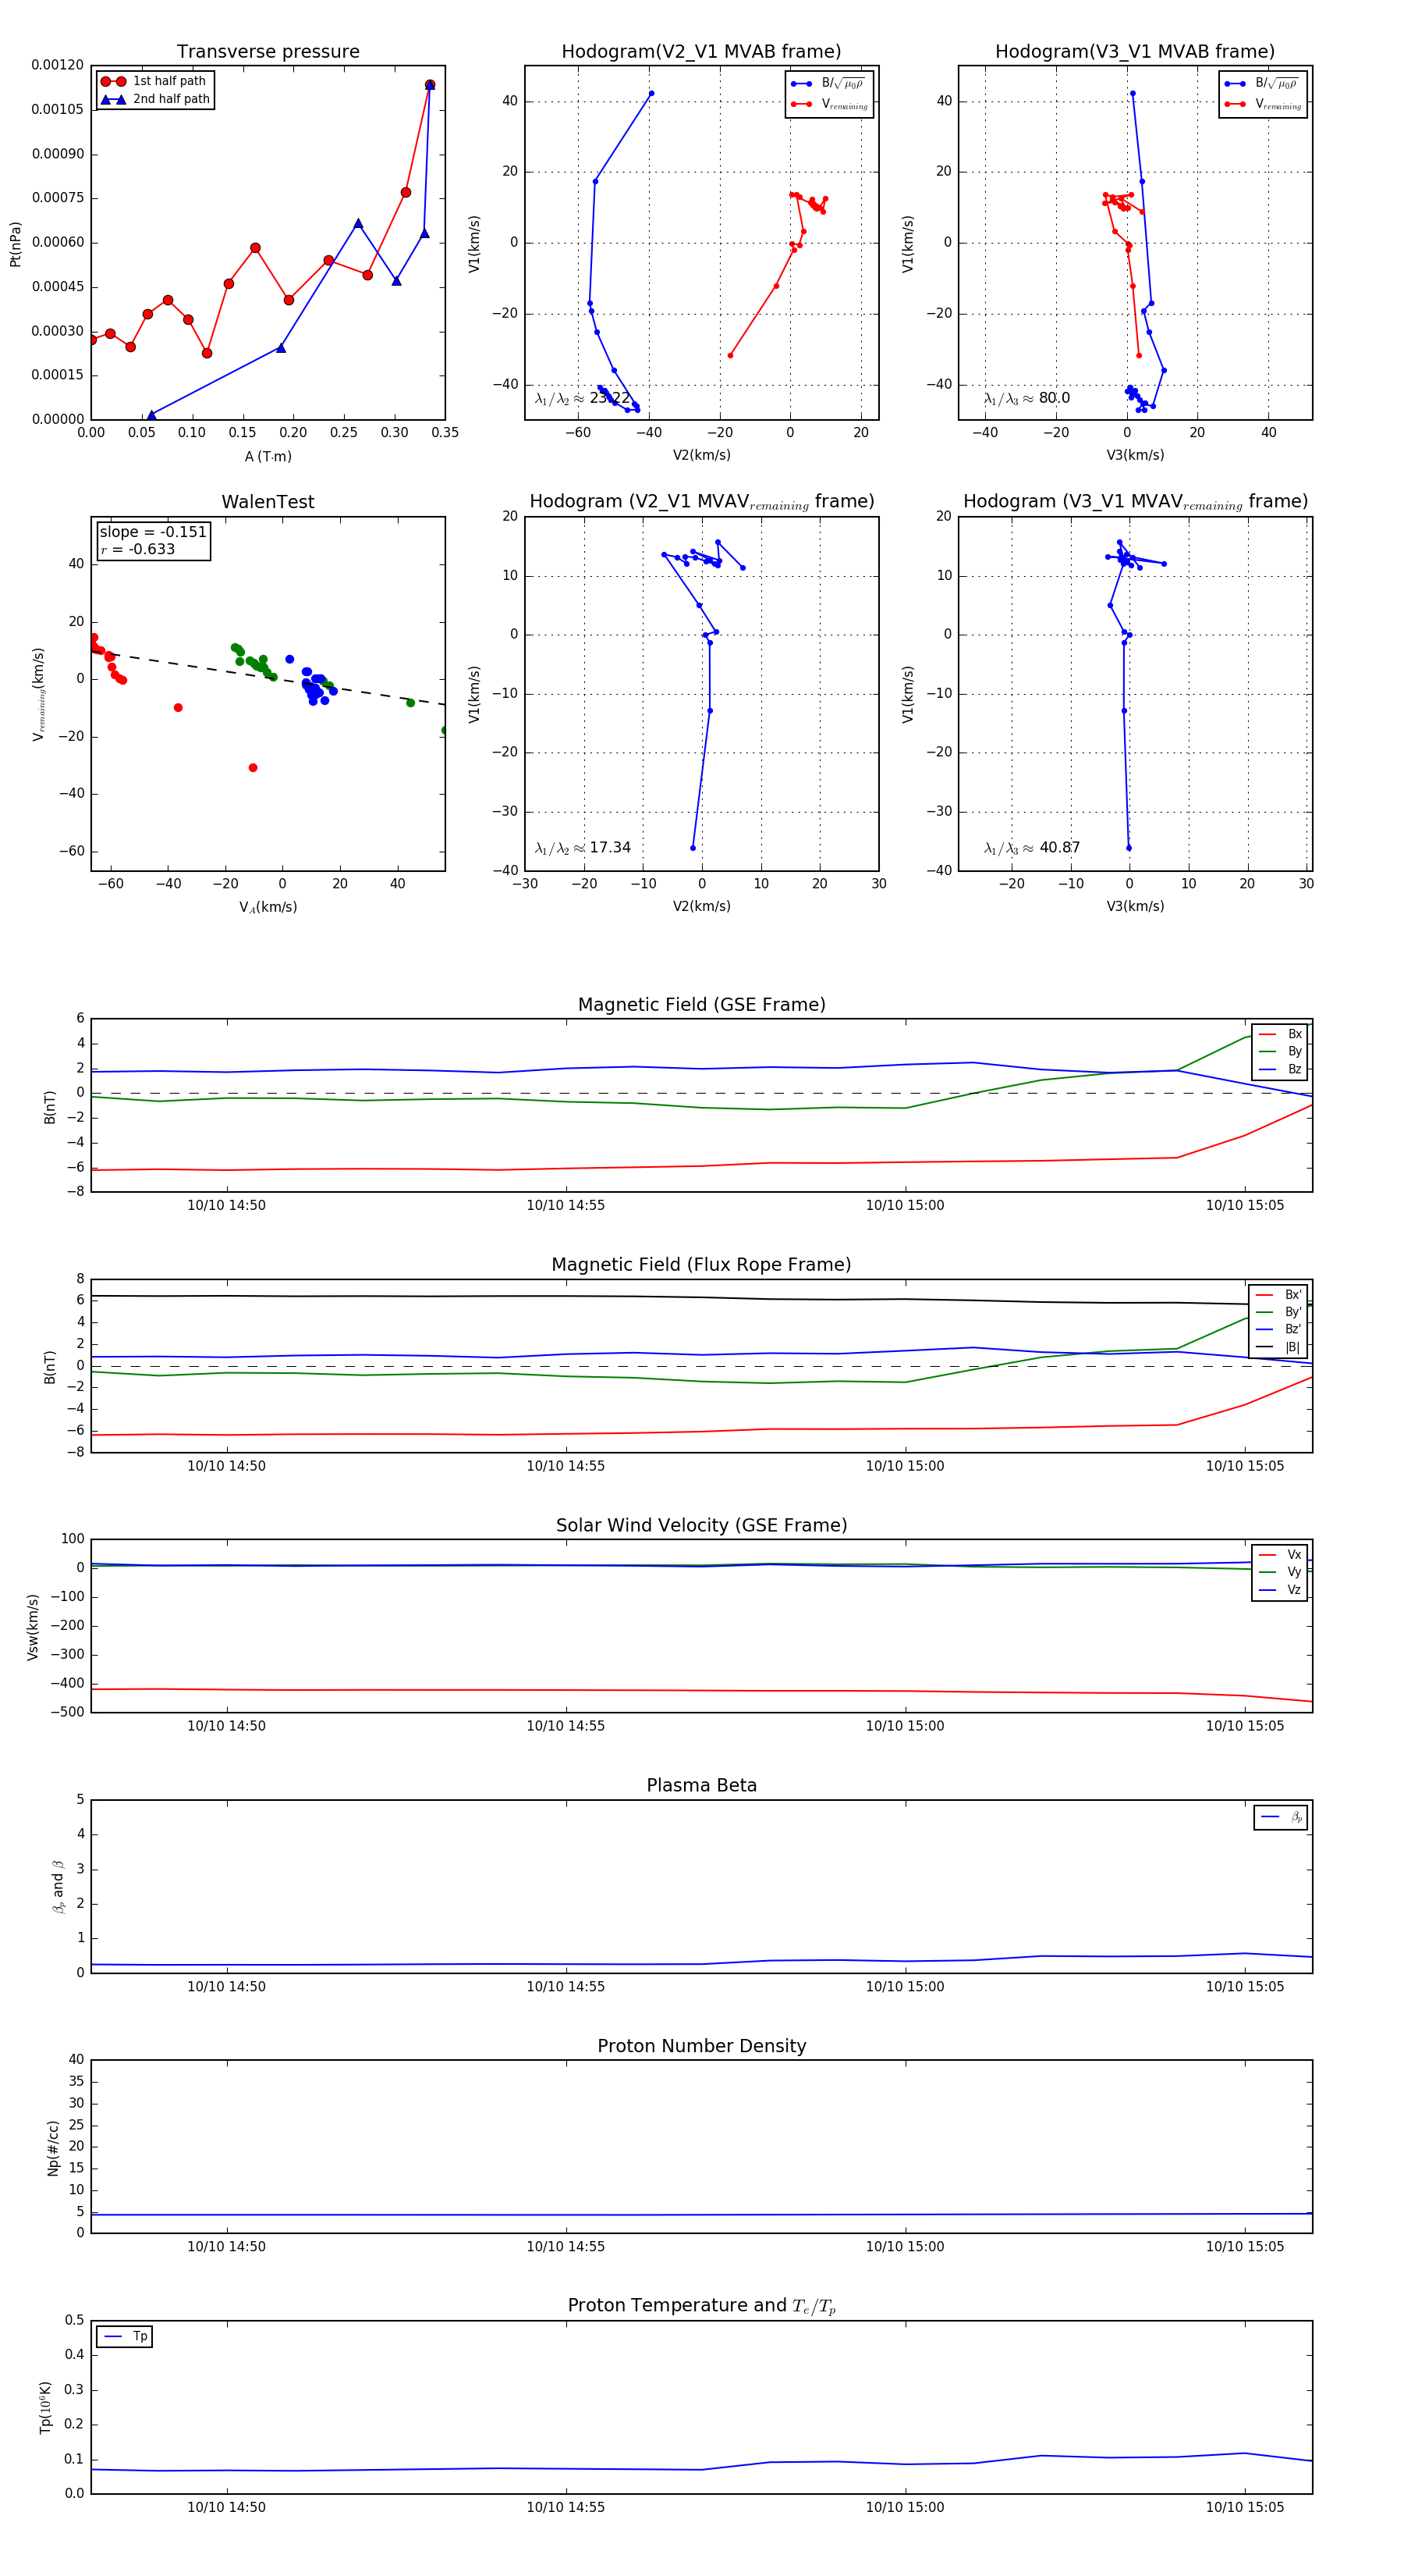Click the 'Np(#/cc)' y-axis label
1404x2576 pixels.
pyautogui.click(x=54, y=2148)
